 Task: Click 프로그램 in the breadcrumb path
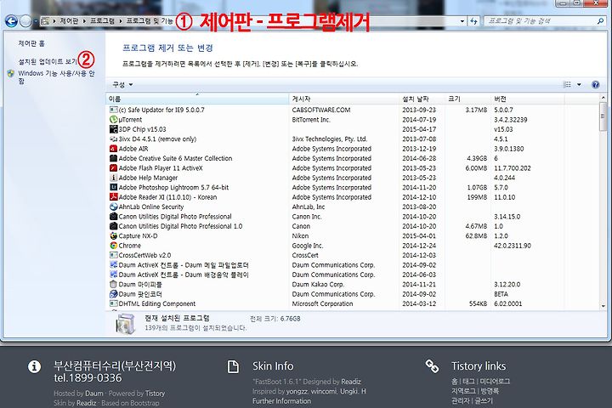click(103, 21)
